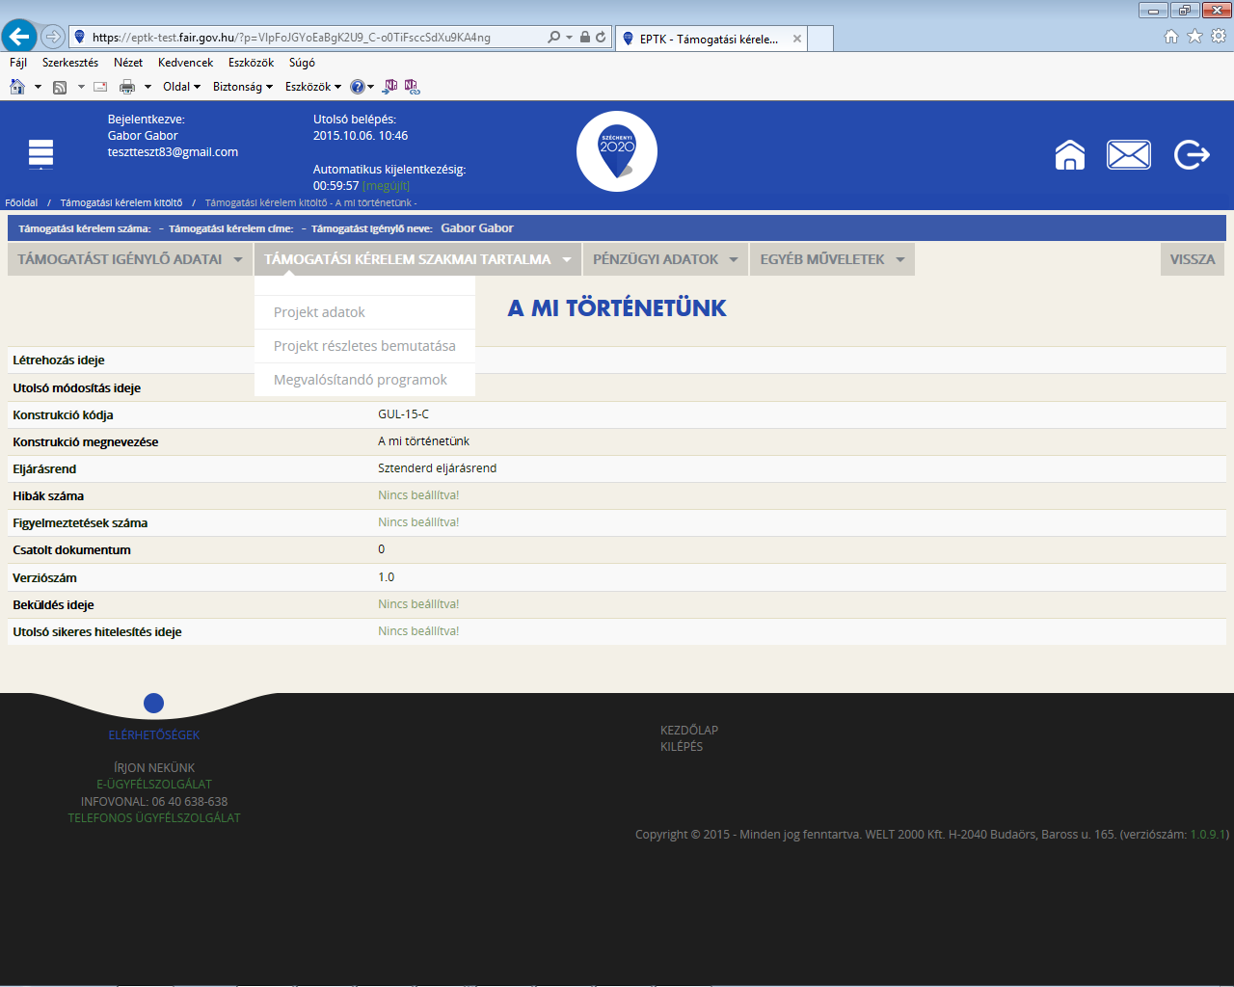Click the RSS feeds icon in command bar

60,87
